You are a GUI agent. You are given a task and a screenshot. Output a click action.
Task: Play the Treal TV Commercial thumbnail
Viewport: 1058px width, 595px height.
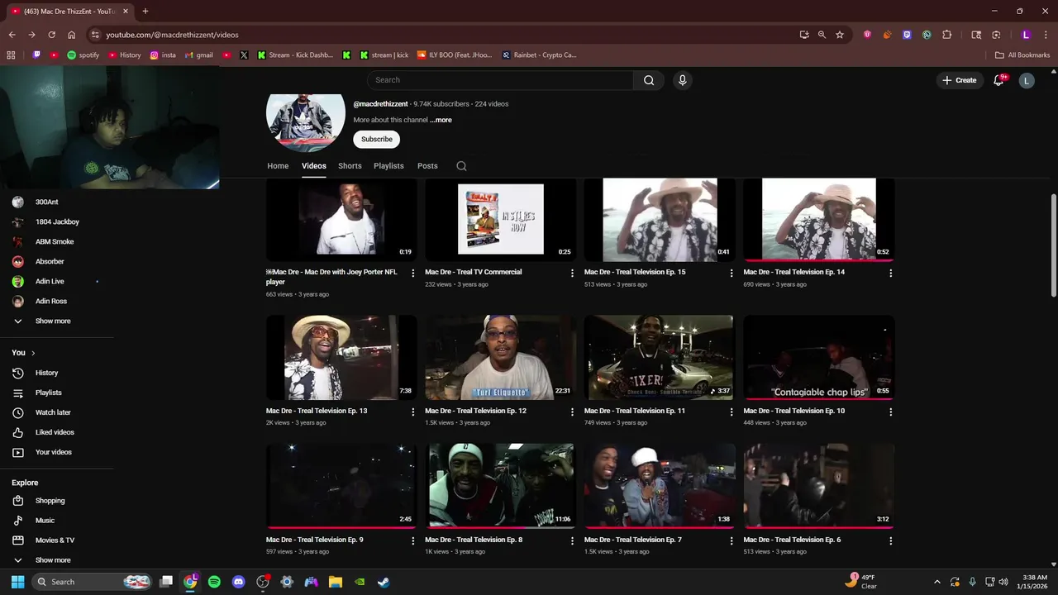coord(501,220)
